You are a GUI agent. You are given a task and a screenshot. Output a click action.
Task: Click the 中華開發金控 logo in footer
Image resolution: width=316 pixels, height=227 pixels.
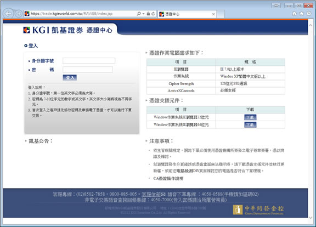[x=258, y=210]
